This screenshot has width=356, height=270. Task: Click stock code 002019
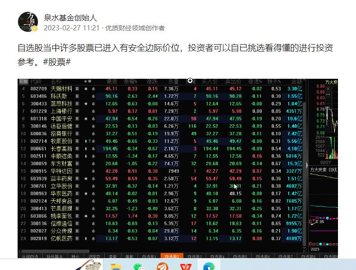(38, 239)
